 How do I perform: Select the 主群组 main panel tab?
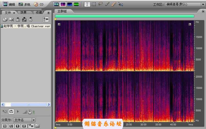pyautogui.click(x=62, y=11)
